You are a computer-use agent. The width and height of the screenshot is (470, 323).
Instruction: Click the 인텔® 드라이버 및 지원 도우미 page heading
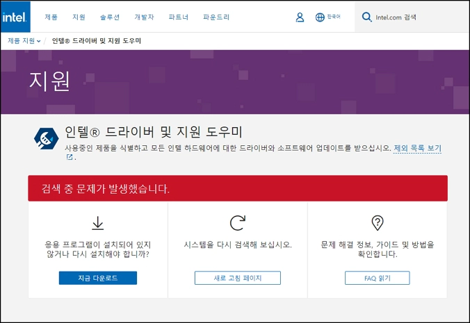pyautogui.click(x=154, y=132)
